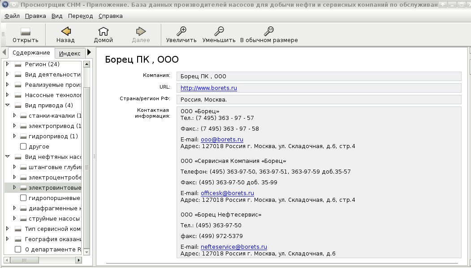The image size is (471, 268).
Task: Click the Россия. Москва. region field
Action: [319, 99]
